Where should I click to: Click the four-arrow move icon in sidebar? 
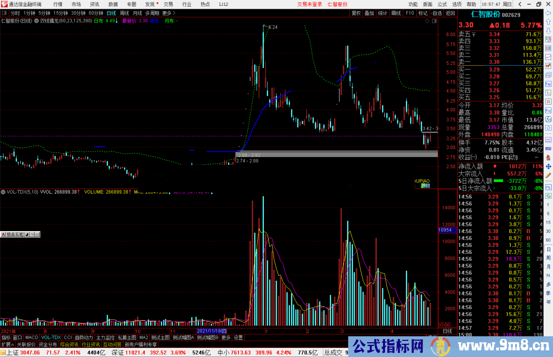pos(548,167)
